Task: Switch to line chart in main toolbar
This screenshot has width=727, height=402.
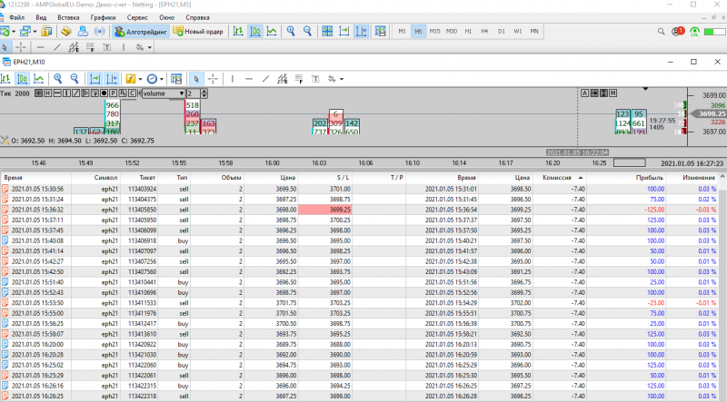Action: tap(272, 31)
